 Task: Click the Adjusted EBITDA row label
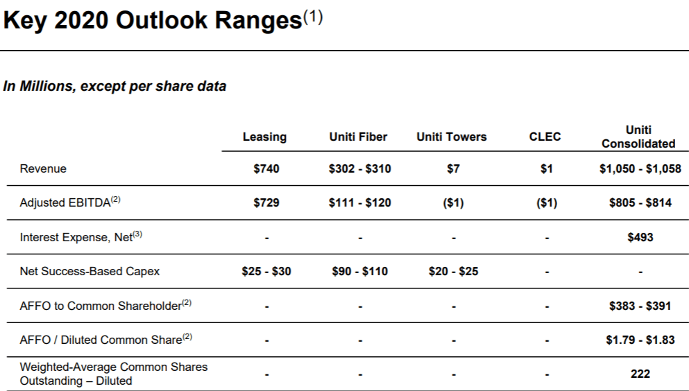(x=70, y=202)
